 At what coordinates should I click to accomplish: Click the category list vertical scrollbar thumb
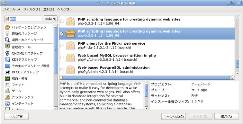56,50
